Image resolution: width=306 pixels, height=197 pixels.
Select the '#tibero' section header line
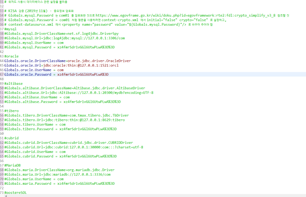tap(11, 111)
